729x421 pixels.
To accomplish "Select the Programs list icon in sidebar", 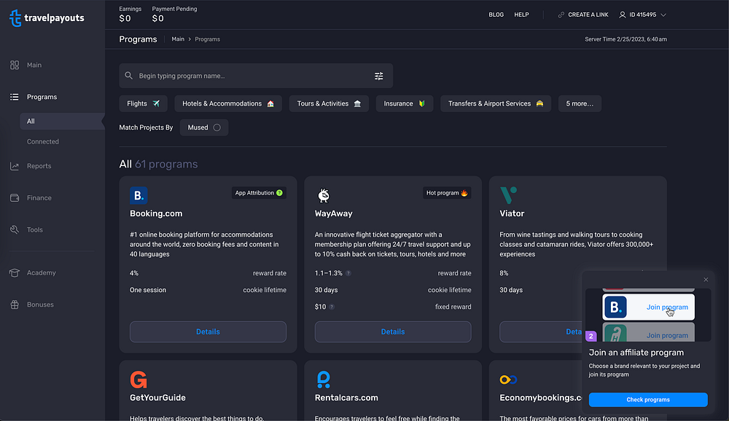I will point(15,97).
